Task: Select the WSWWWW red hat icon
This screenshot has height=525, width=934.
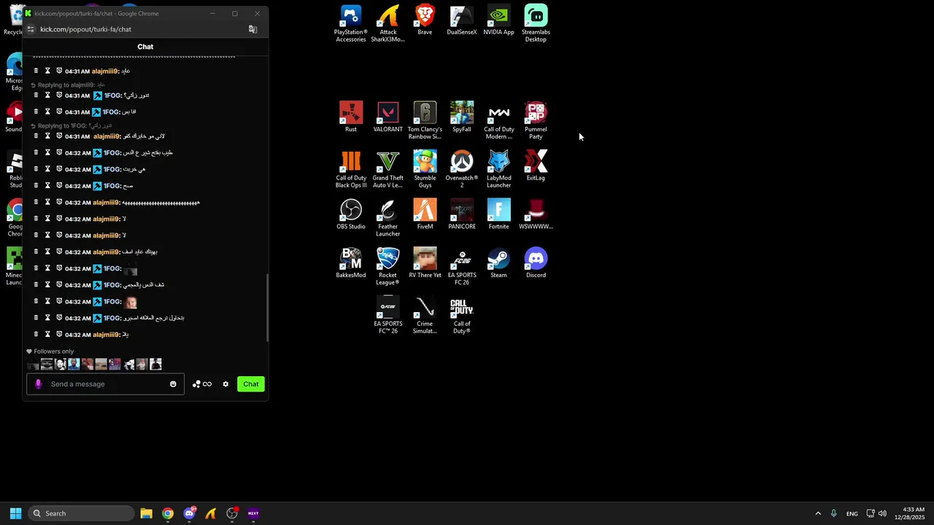Action: tap(536, 214)
